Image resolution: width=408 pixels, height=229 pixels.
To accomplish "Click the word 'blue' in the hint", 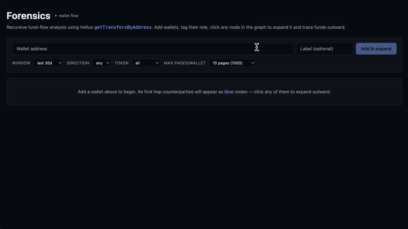I will (229, 92).
